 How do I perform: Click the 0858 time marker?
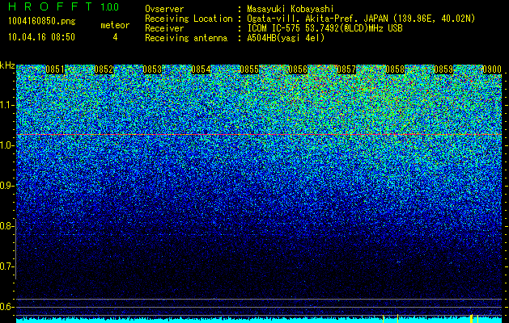tap(395, 69)
